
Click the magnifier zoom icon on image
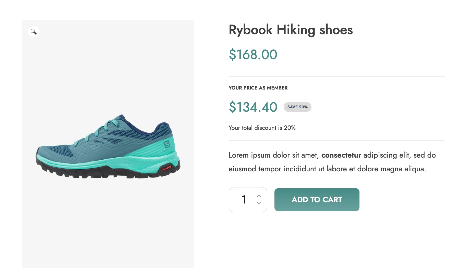click(x=34, y=32)
